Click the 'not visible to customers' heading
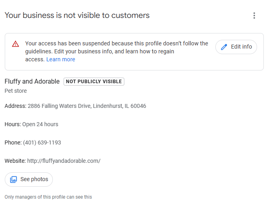Viewport: 265px width, 203px height. [x=77, y=16]
